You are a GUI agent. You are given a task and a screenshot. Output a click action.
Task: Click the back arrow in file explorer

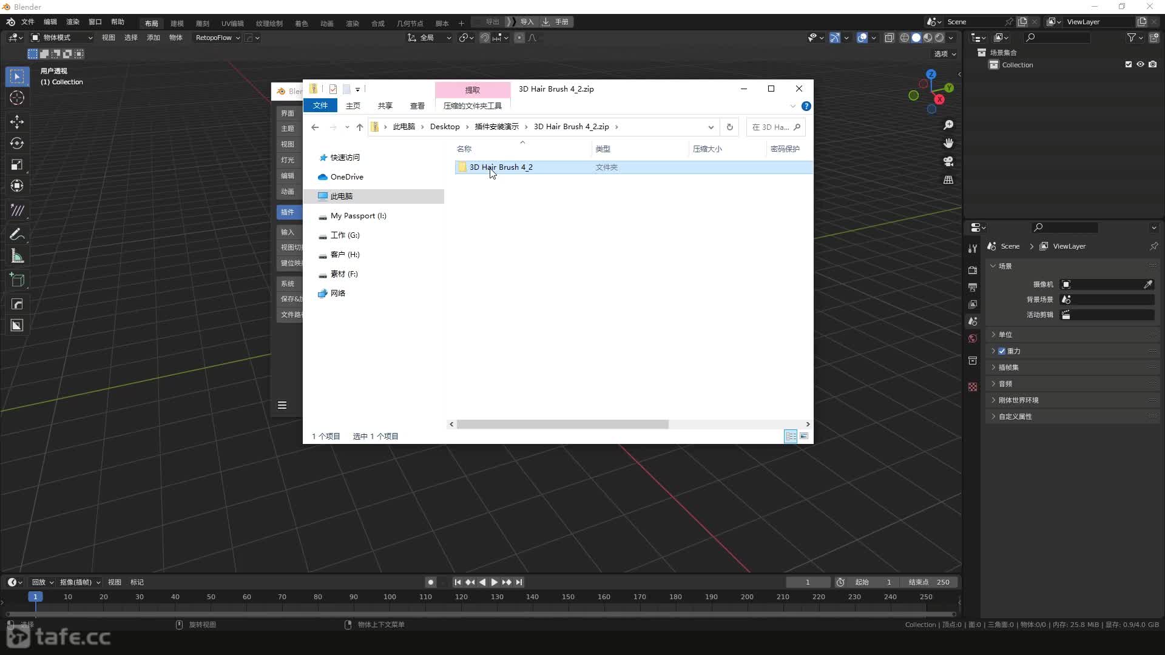tap(315, 127)
